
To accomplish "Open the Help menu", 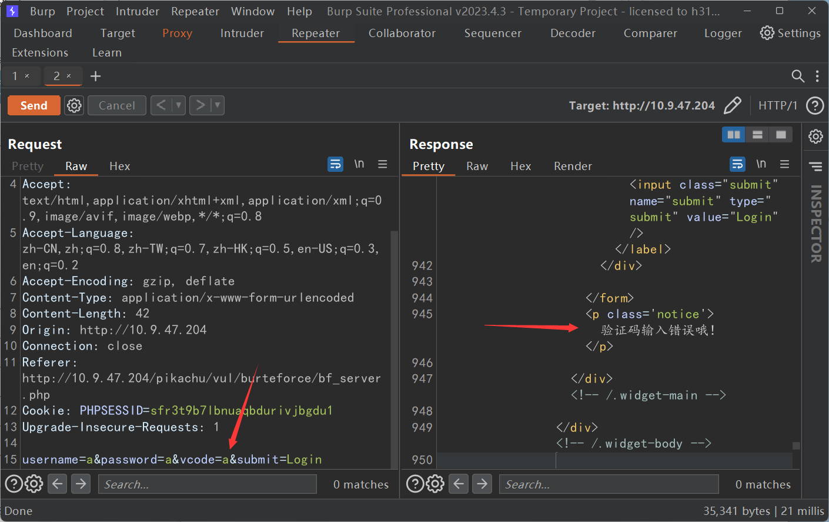I will point(299,11).
